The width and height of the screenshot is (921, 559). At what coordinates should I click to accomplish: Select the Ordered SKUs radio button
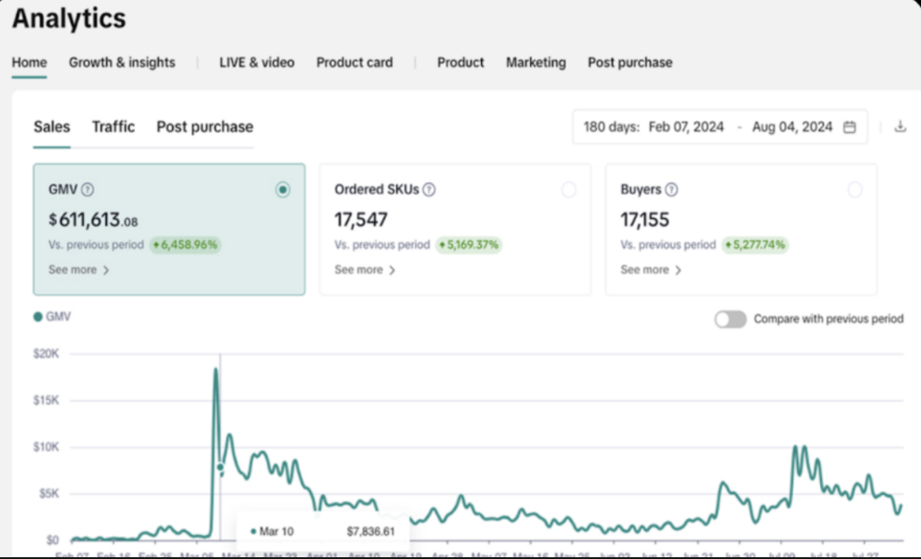click(568, 189)
